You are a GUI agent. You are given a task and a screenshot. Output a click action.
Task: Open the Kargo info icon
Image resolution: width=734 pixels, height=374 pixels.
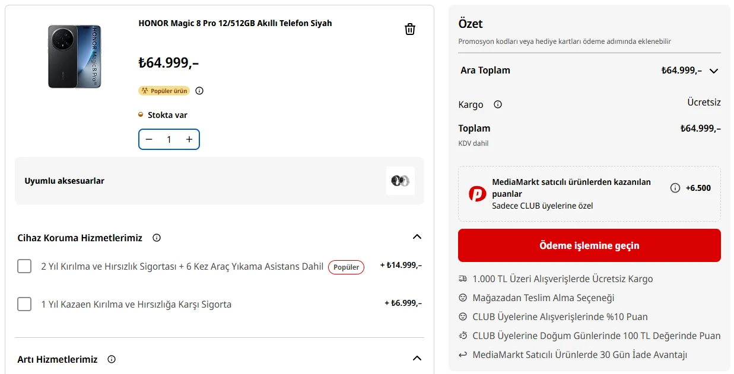498,104
